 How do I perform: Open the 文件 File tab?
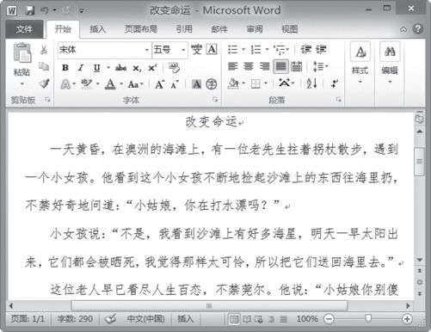[24, 29]
